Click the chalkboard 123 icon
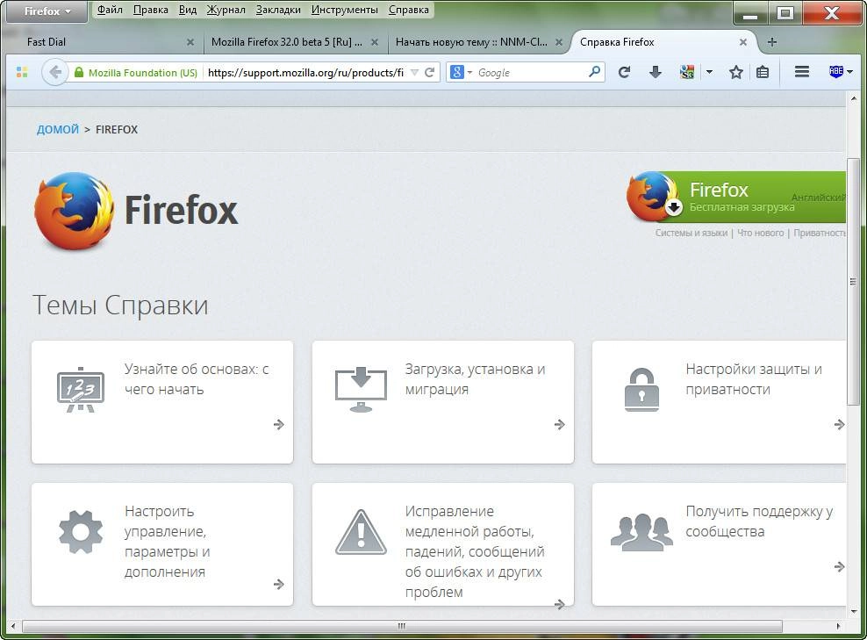 [x=81, y=390]
